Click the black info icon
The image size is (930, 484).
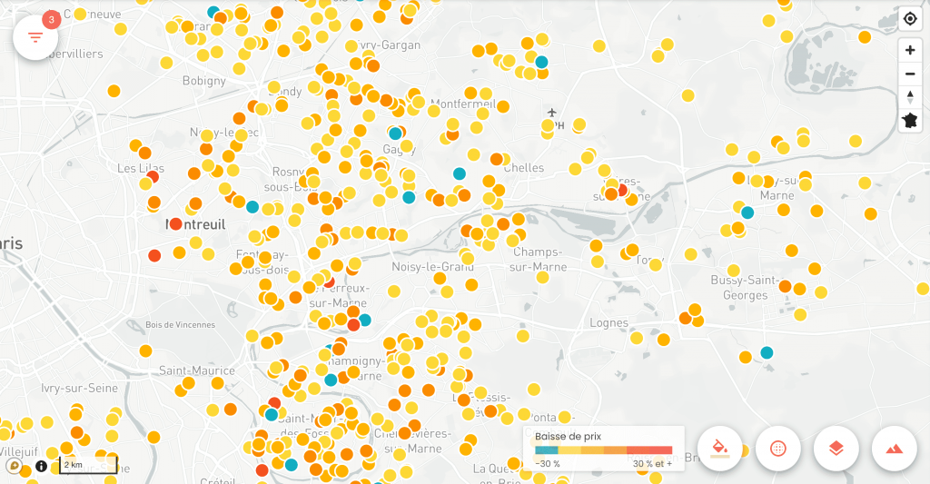[42, 466]
